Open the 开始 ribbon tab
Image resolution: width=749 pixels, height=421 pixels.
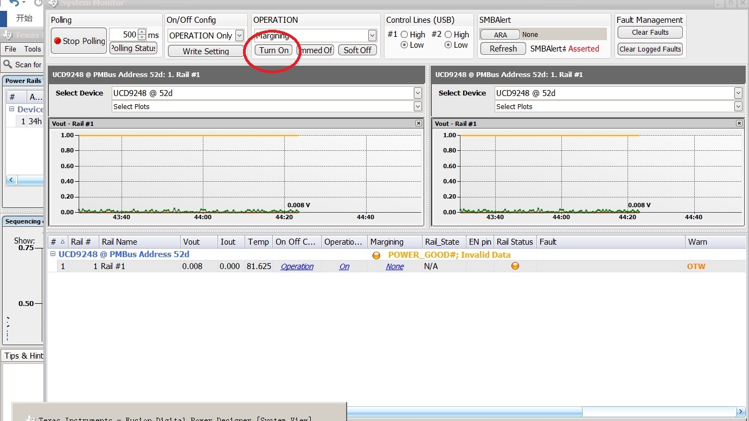24,18
